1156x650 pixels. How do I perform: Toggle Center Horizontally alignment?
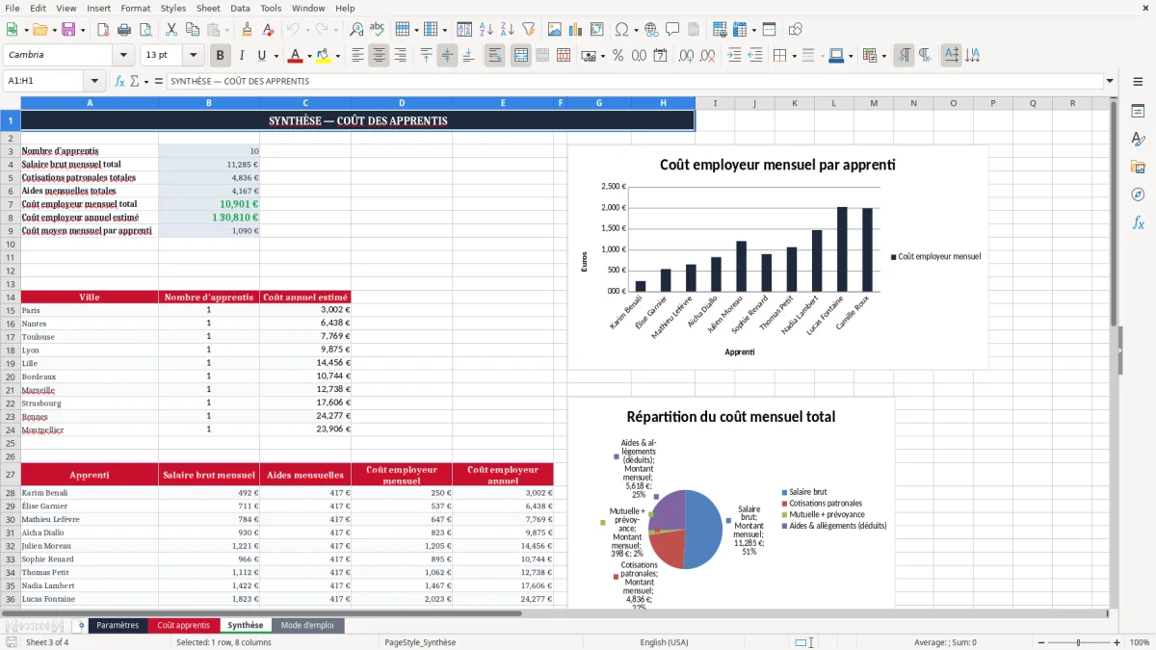coord(380,56)
